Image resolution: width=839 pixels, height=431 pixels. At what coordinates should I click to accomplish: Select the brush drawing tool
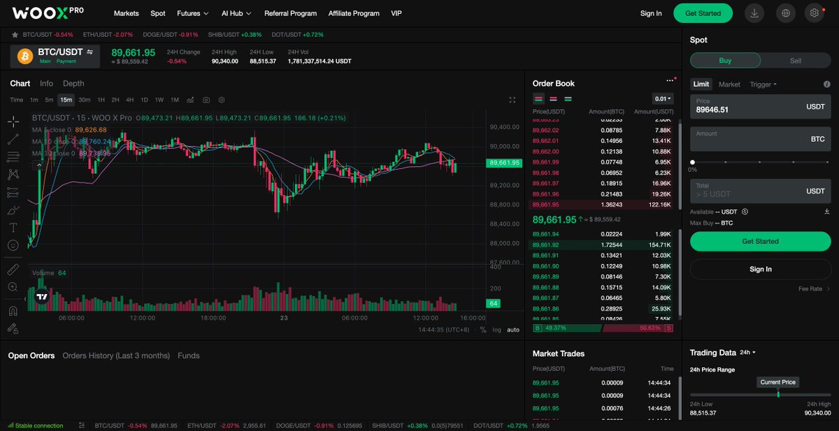pos(13,210)
